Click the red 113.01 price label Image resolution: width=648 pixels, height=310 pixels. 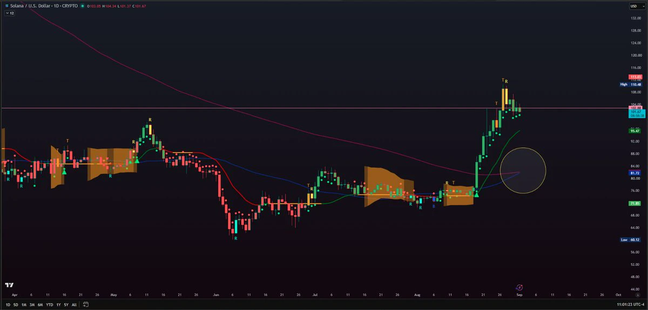[636, 77]
